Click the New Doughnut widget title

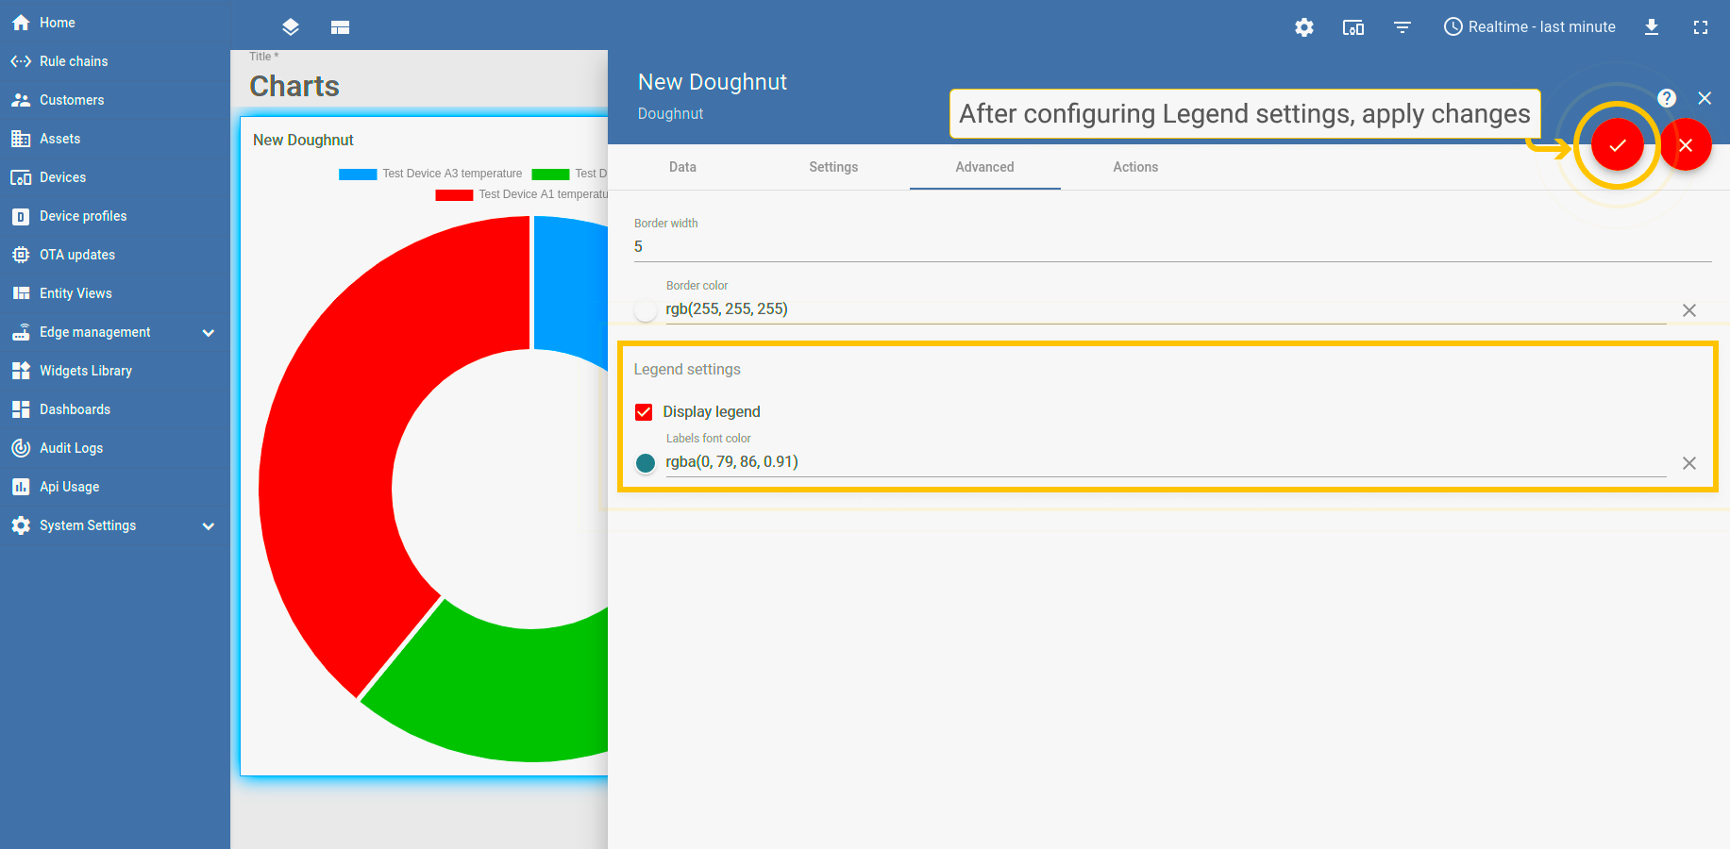click(303, 140)
